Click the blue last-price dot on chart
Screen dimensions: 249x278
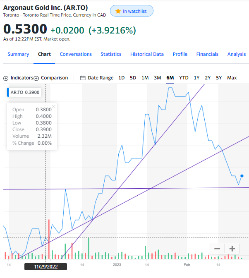pyautogui.click(x=242, y=176)
